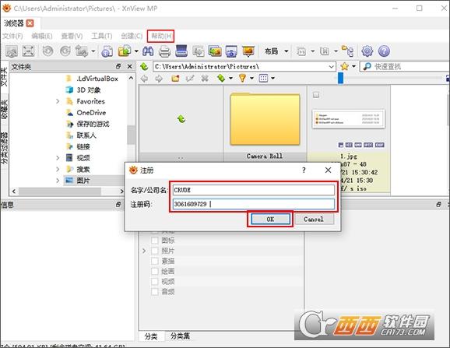Viewport: 450px width, 348px height.
Task: Expand the 视频 tree node
Action: (58, 158)
